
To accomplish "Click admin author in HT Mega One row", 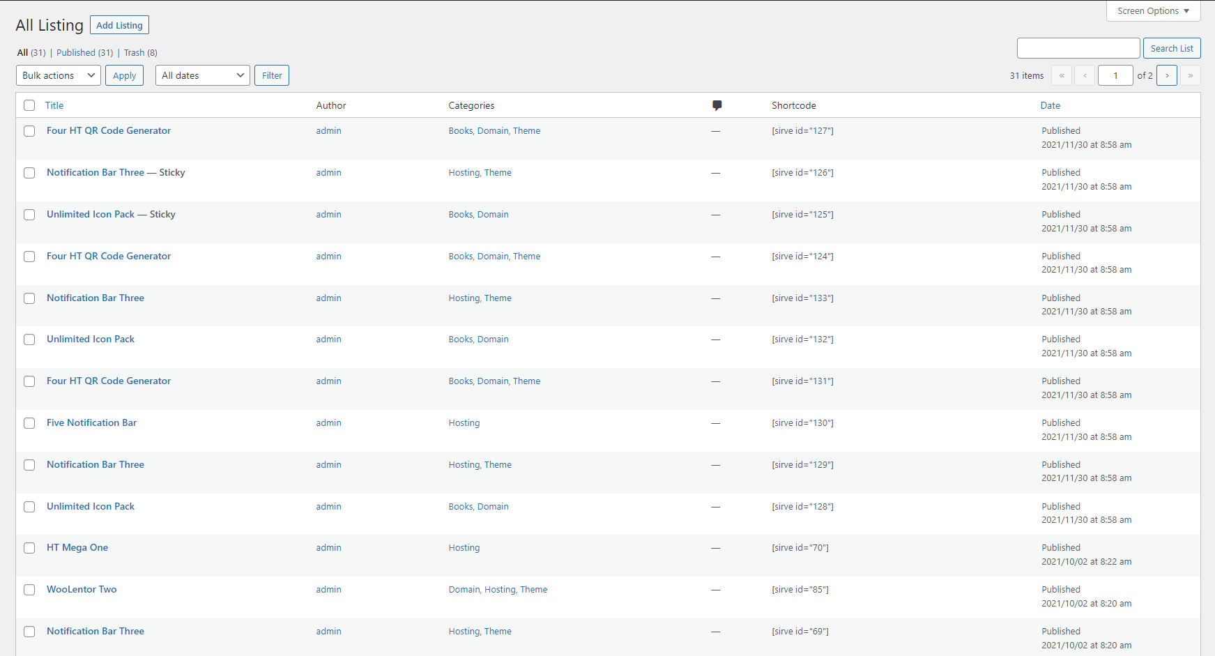I will (328, 547).
